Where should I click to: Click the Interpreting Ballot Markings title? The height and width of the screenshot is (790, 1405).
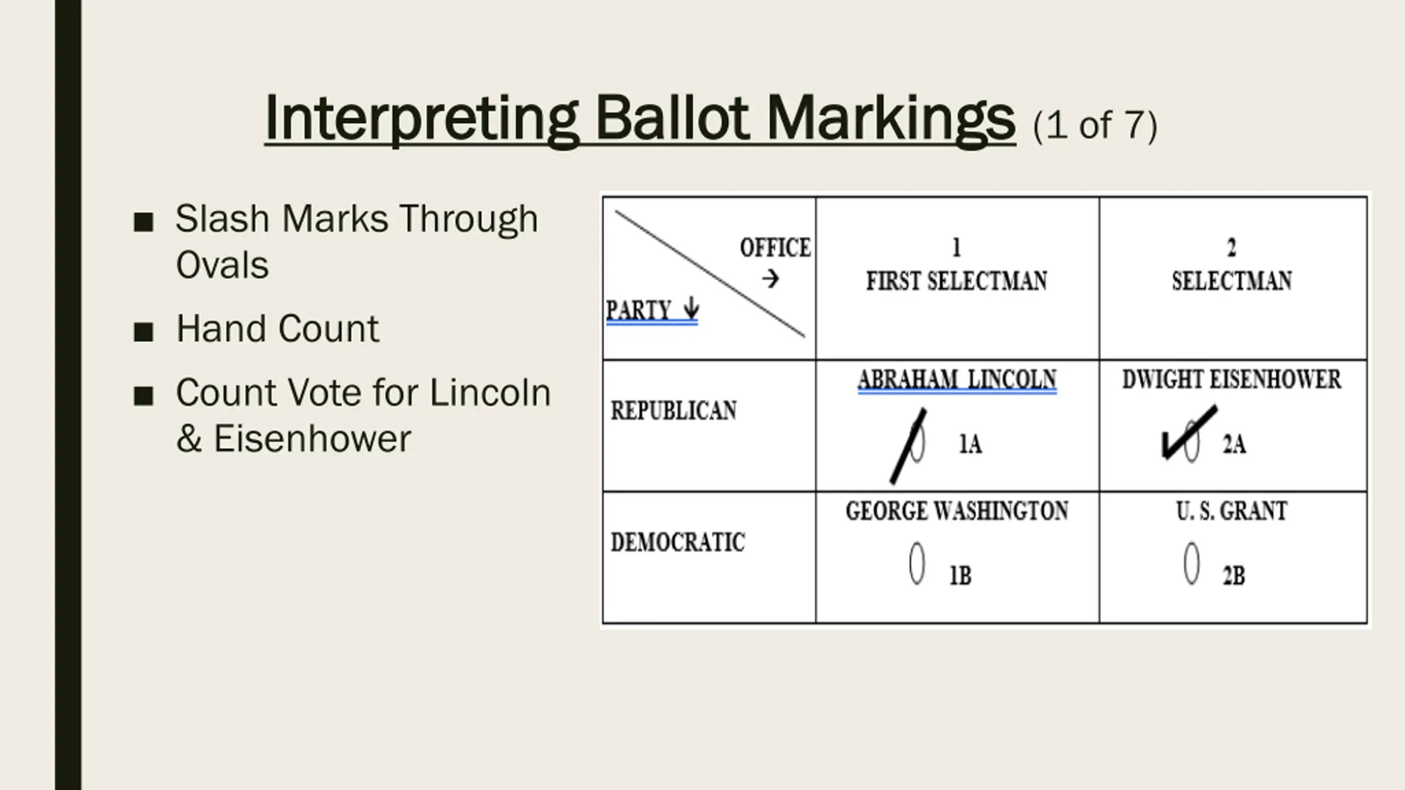[x=639, y=119]
